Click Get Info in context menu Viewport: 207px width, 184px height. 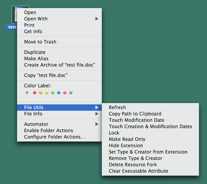pos(33,31)
